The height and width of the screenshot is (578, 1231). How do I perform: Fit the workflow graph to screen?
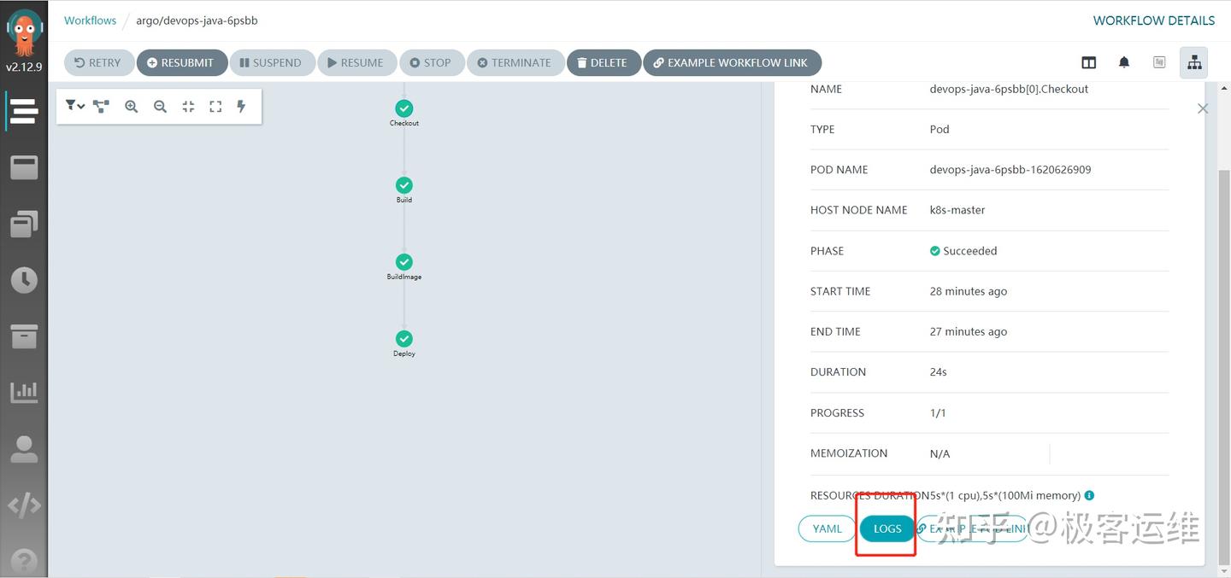coord(187,106)
